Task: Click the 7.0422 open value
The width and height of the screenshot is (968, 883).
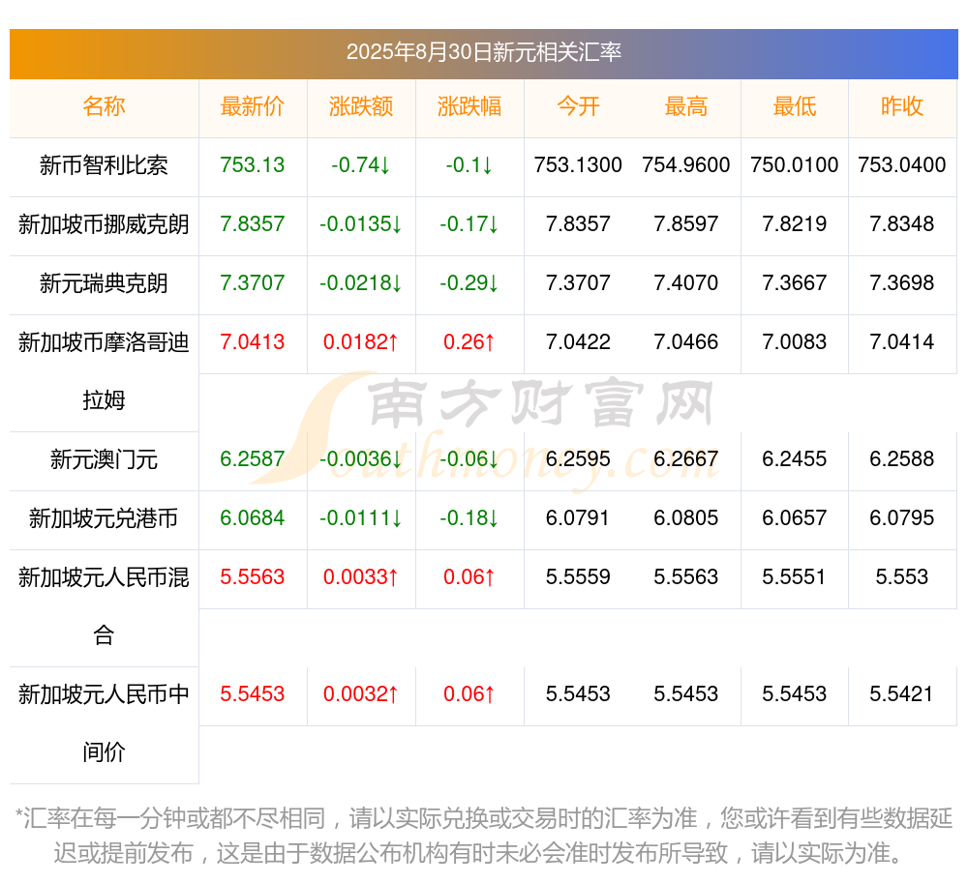Action: pyautogui.click(x=578, y=341)
